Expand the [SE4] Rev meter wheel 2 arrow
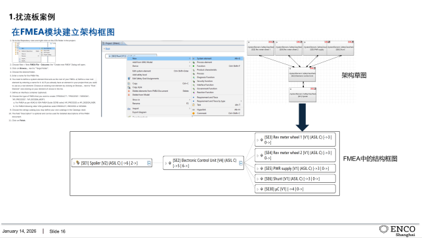This screenshot has height=238, width=422. click(258, 155)
